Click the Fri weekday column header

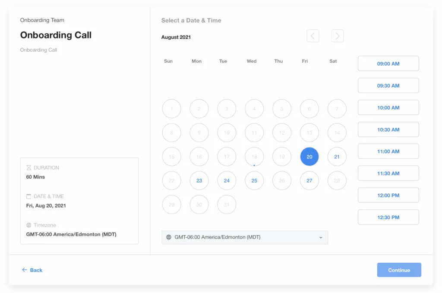coord(305,61)
